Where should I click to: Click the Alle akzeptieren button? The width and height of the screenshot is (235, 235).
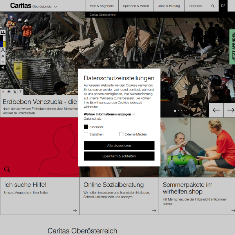coord(119,146)
